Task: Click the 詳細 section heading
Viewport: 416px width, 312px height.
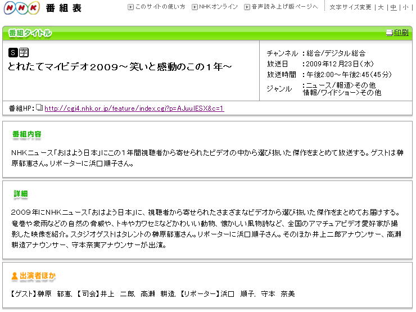Action: point(21,194)
